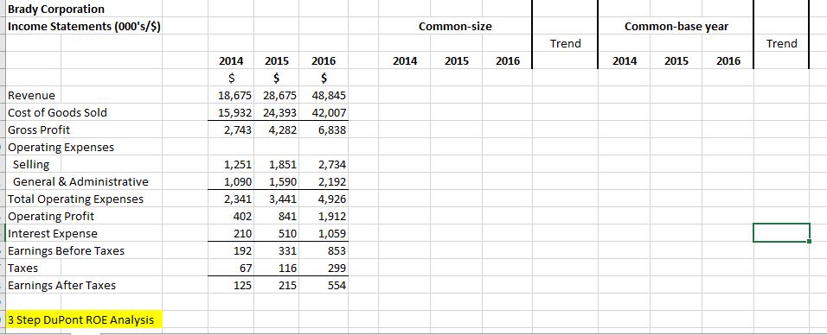Select cost of goods sold 24,393
Image resolution: width=827 pixels, height=335 pixels.
coord(279,112)
